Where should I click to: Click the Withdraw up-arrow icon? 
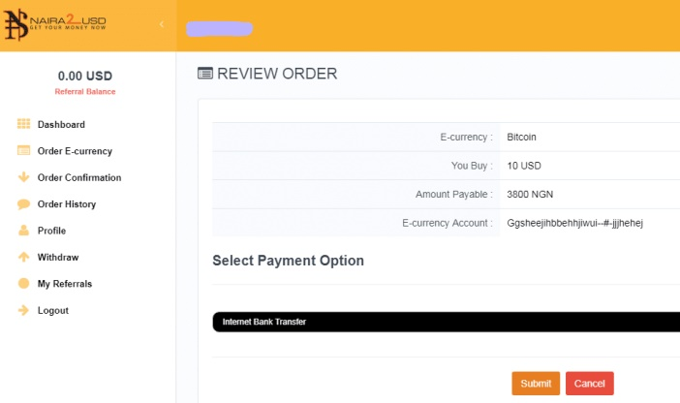23,257
